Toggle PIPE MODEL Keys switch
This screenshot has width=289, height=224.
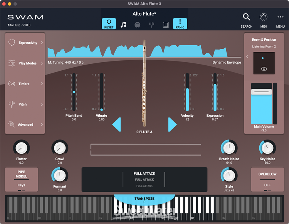point(21,179)
